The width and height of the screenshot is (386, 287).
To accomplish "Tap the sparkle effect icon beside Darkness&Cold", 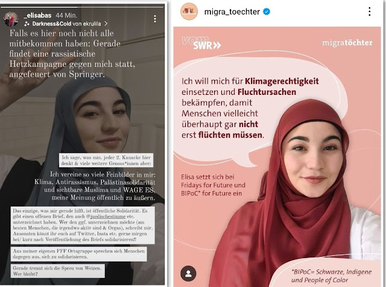I will pyautogui.click(x=27, y=24).
